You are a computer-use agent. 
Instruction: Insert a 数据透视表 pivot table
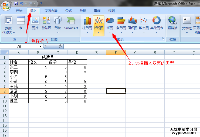(8, 25)
